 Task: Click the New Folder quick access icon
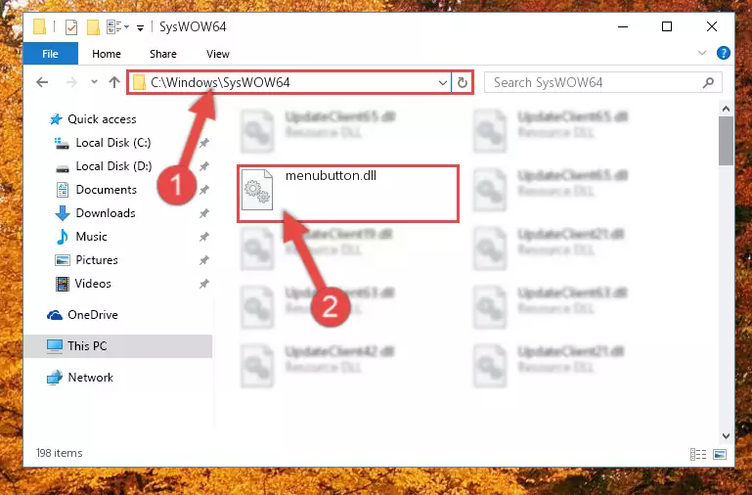coord(93,26)
